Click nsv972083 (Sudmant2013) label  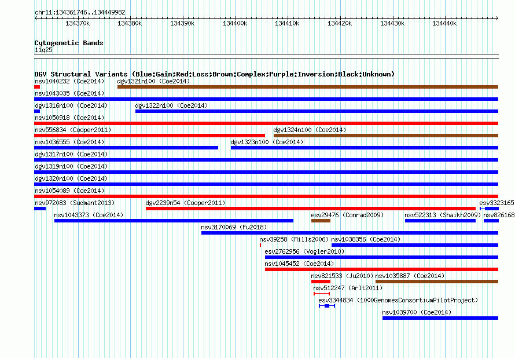[x=75, y=203]
